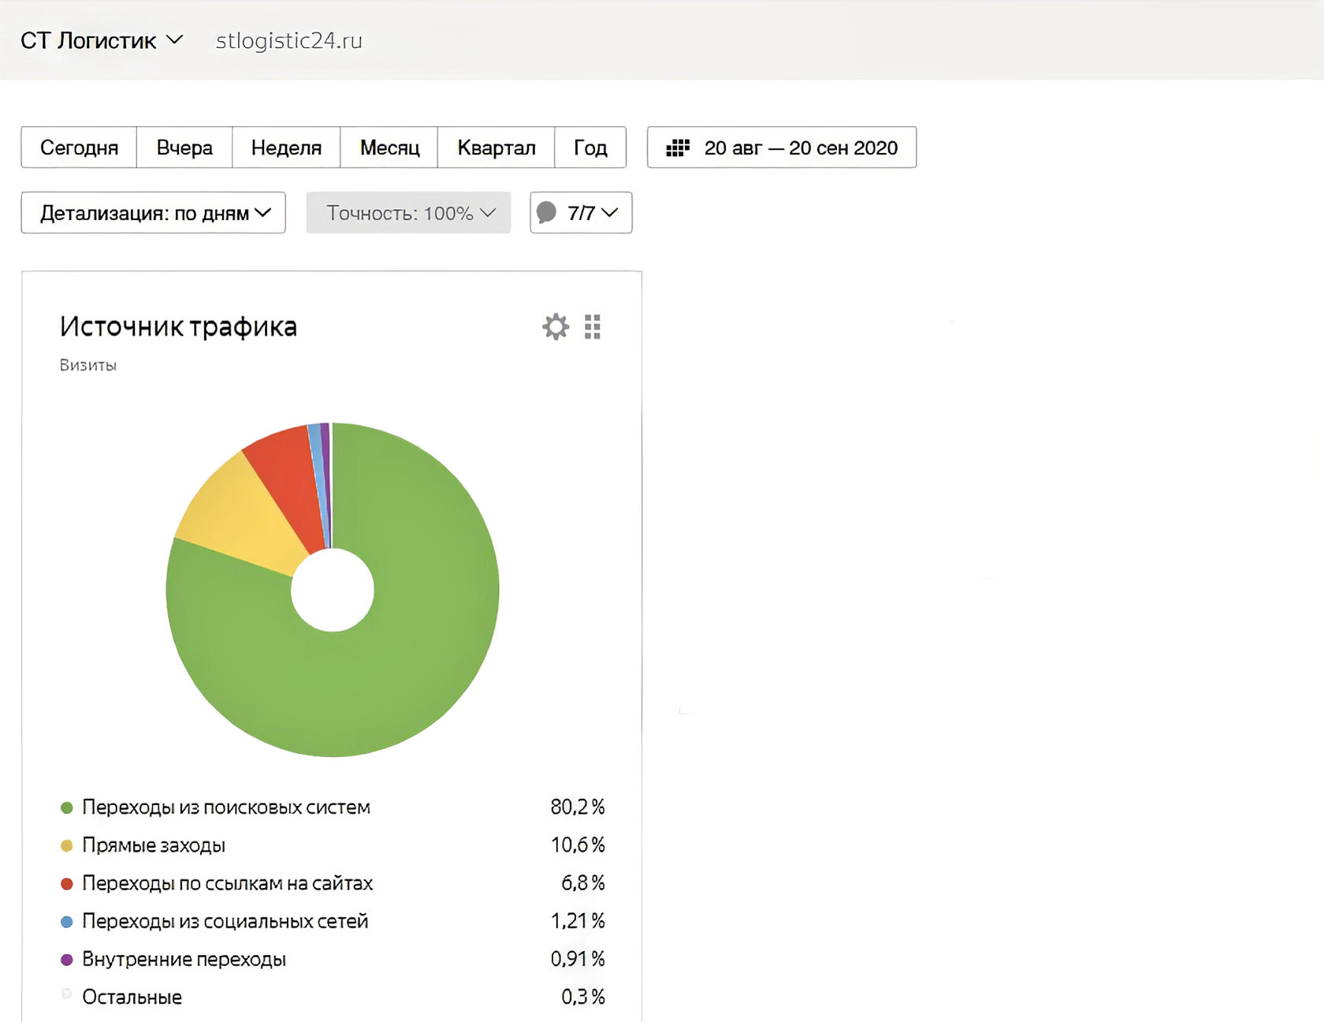This screenshot has width=1324, height=1022.
Task: Switch to the Квартал period tab
Action: (496, 147)
